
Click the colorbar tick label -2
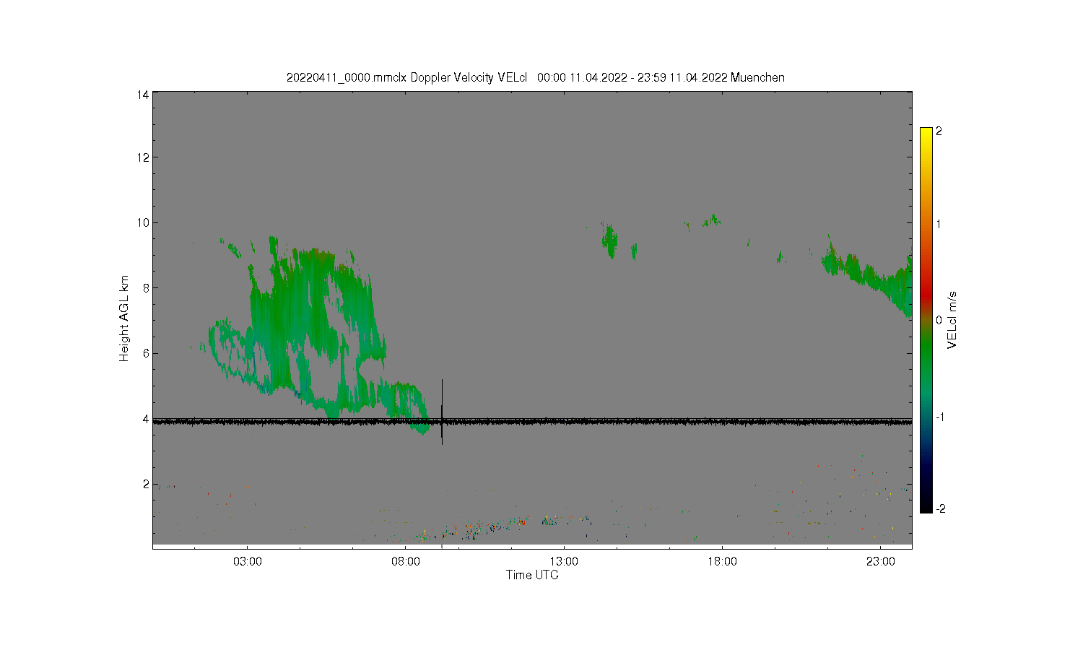[x=940, y=508]
